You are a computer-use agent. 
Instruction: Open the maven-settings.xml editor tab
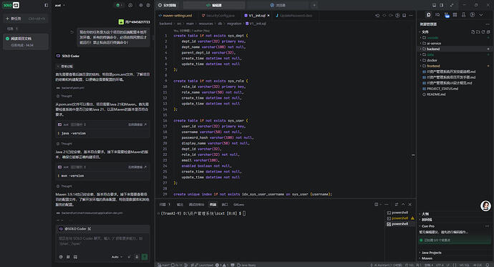pos(175,16)
